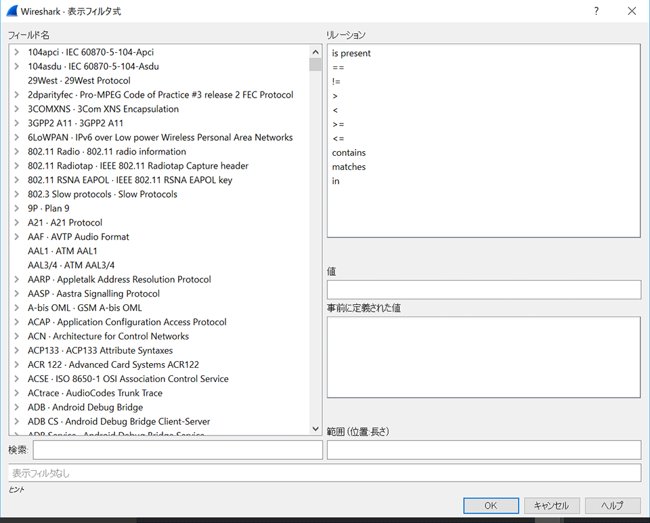Expand ACR 122 Advanced Card Systems node
The height and width of the screenshot is (523, 650).
tap(16, 364)
